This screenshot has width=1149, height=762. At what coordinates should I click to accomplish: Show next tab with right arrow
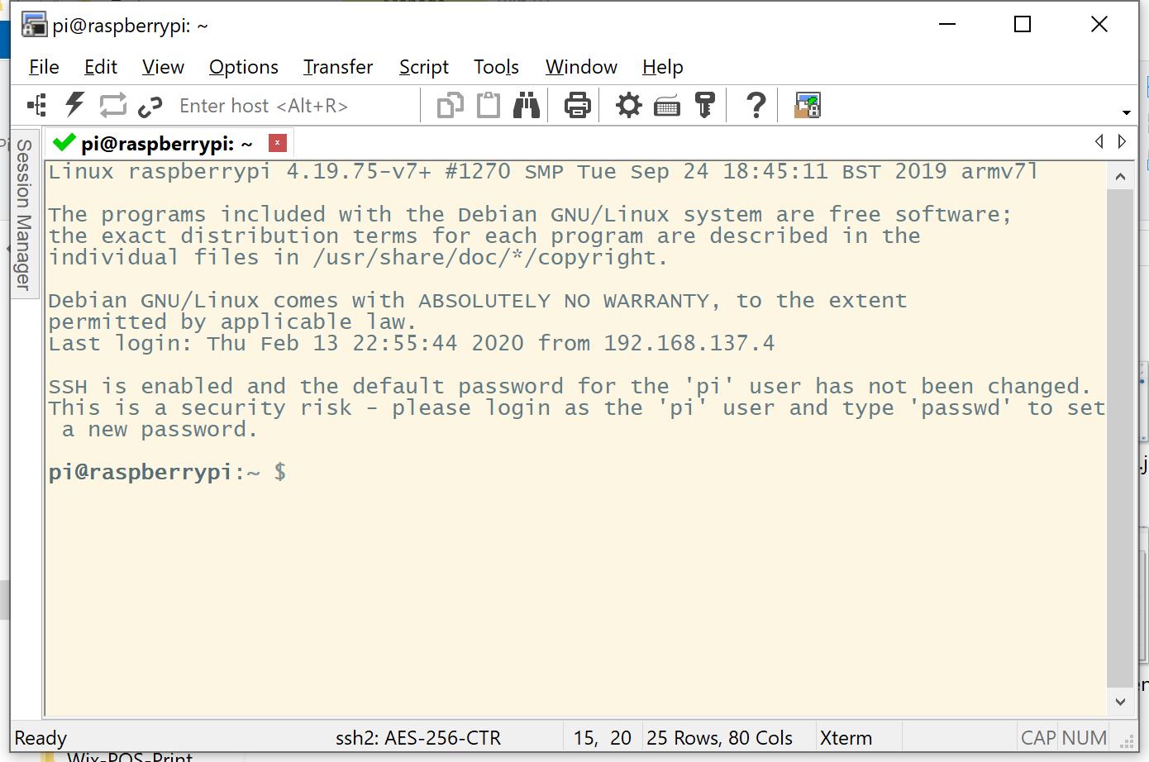[x=1122, y=141]
